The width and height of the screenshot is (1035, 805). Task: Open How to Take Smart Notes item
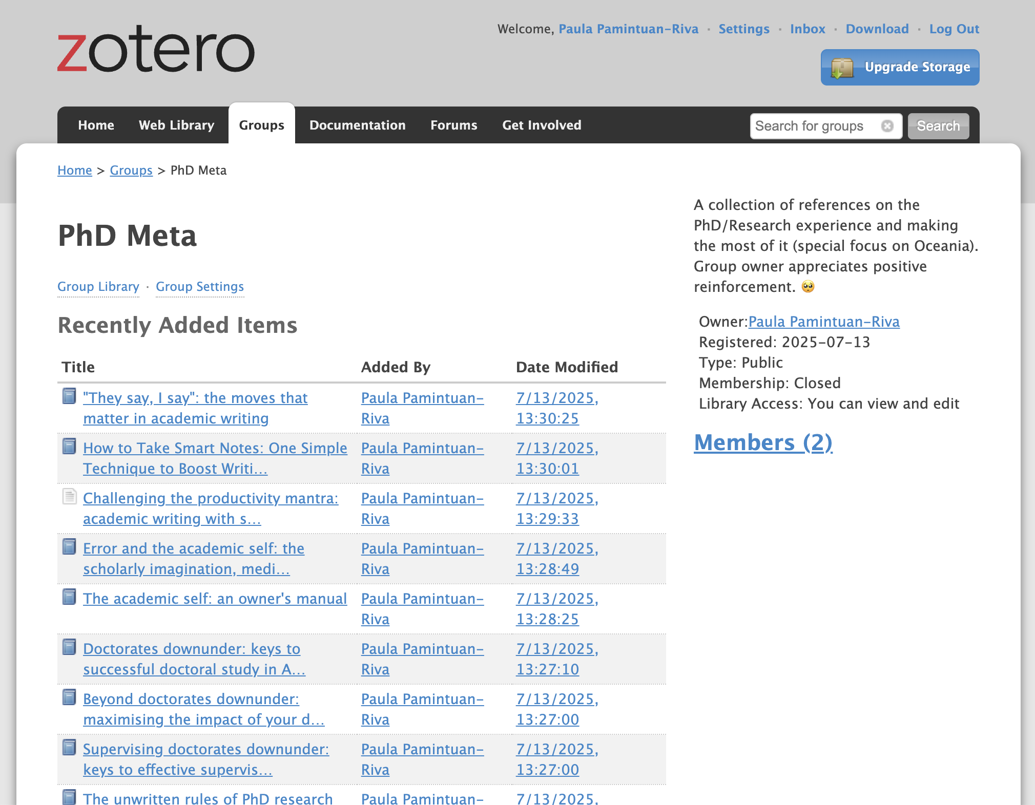[215, 458]
